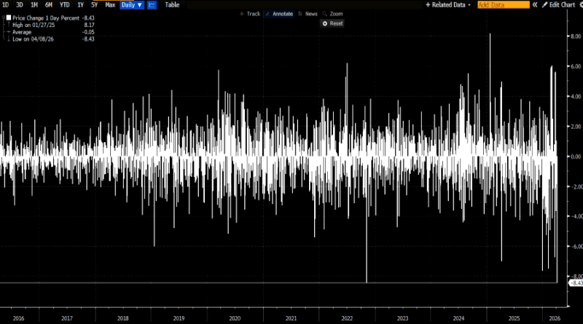Toggle the Price Change series checkbox
The width and height of the screenshot is (583, 324).
click(8, 17)
